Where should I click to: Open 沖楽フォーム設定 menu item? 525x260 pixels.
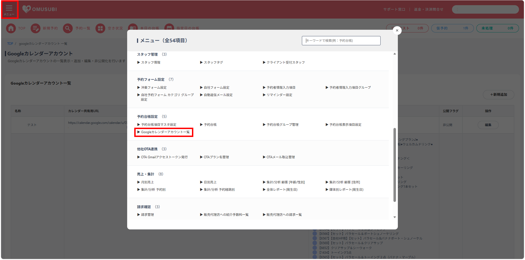tap(152, 88)
